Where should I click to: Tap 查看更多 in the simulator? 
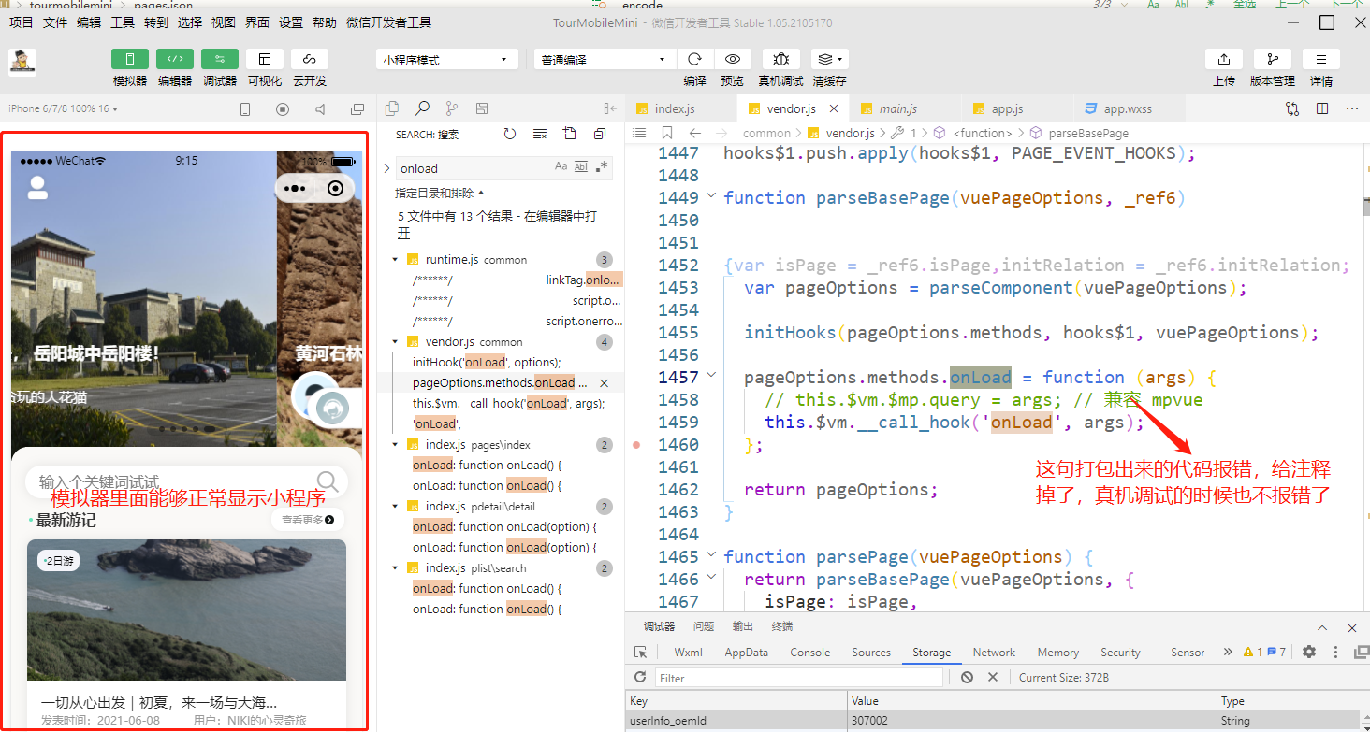pos(308,520)
